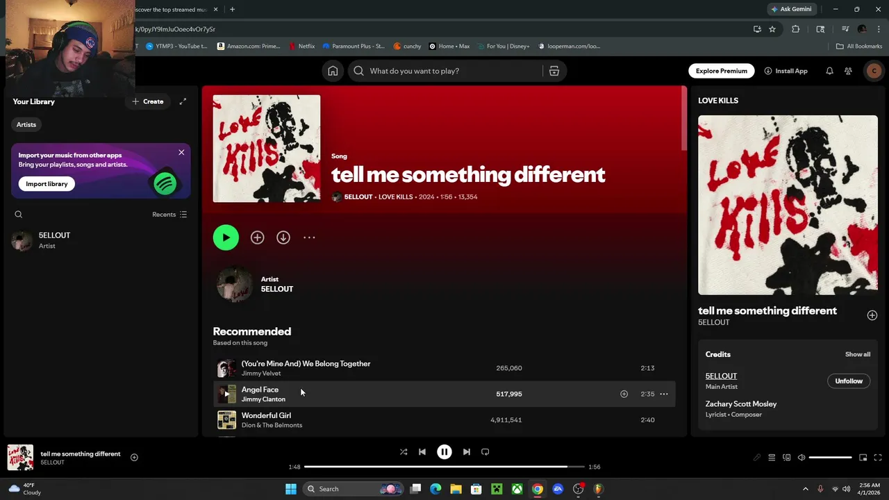Image resolution: width=889 pixels, height=500 pixels.
Task: Enter full screen player mode
Action: click(x=878, y=458)
